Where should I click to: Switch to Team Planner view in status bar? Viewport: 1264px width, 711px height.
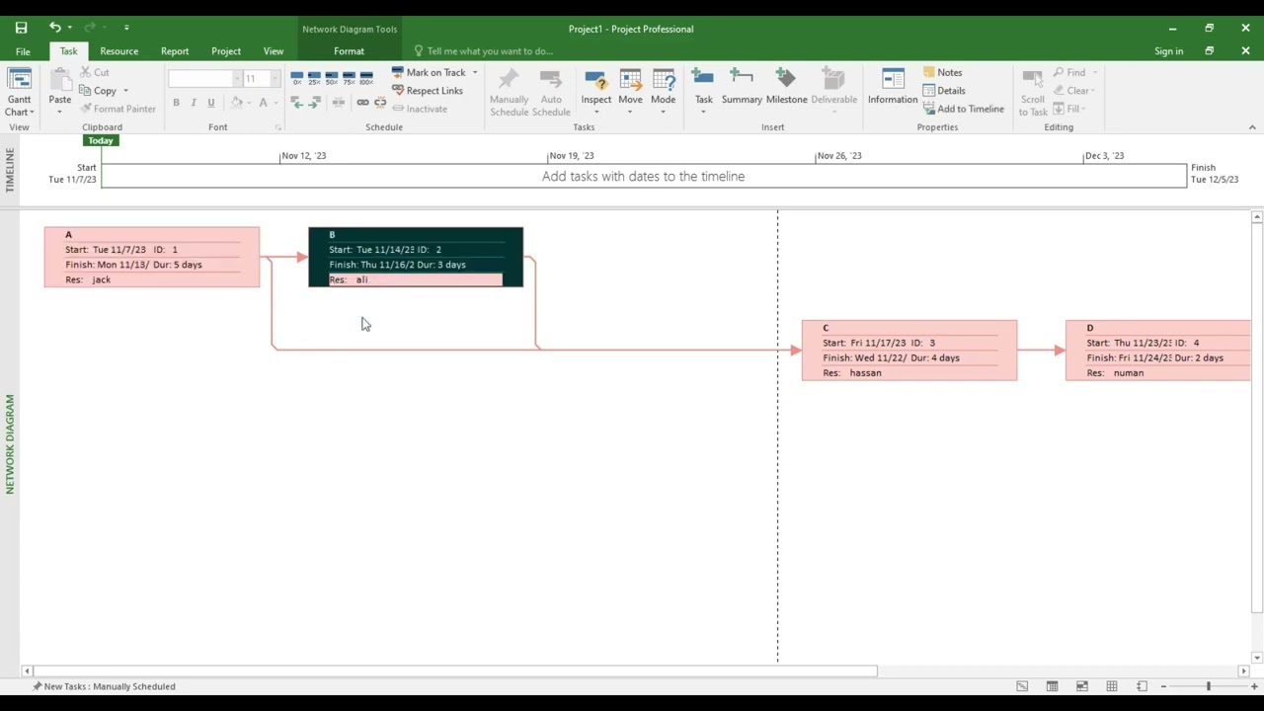click(1082, 686)
